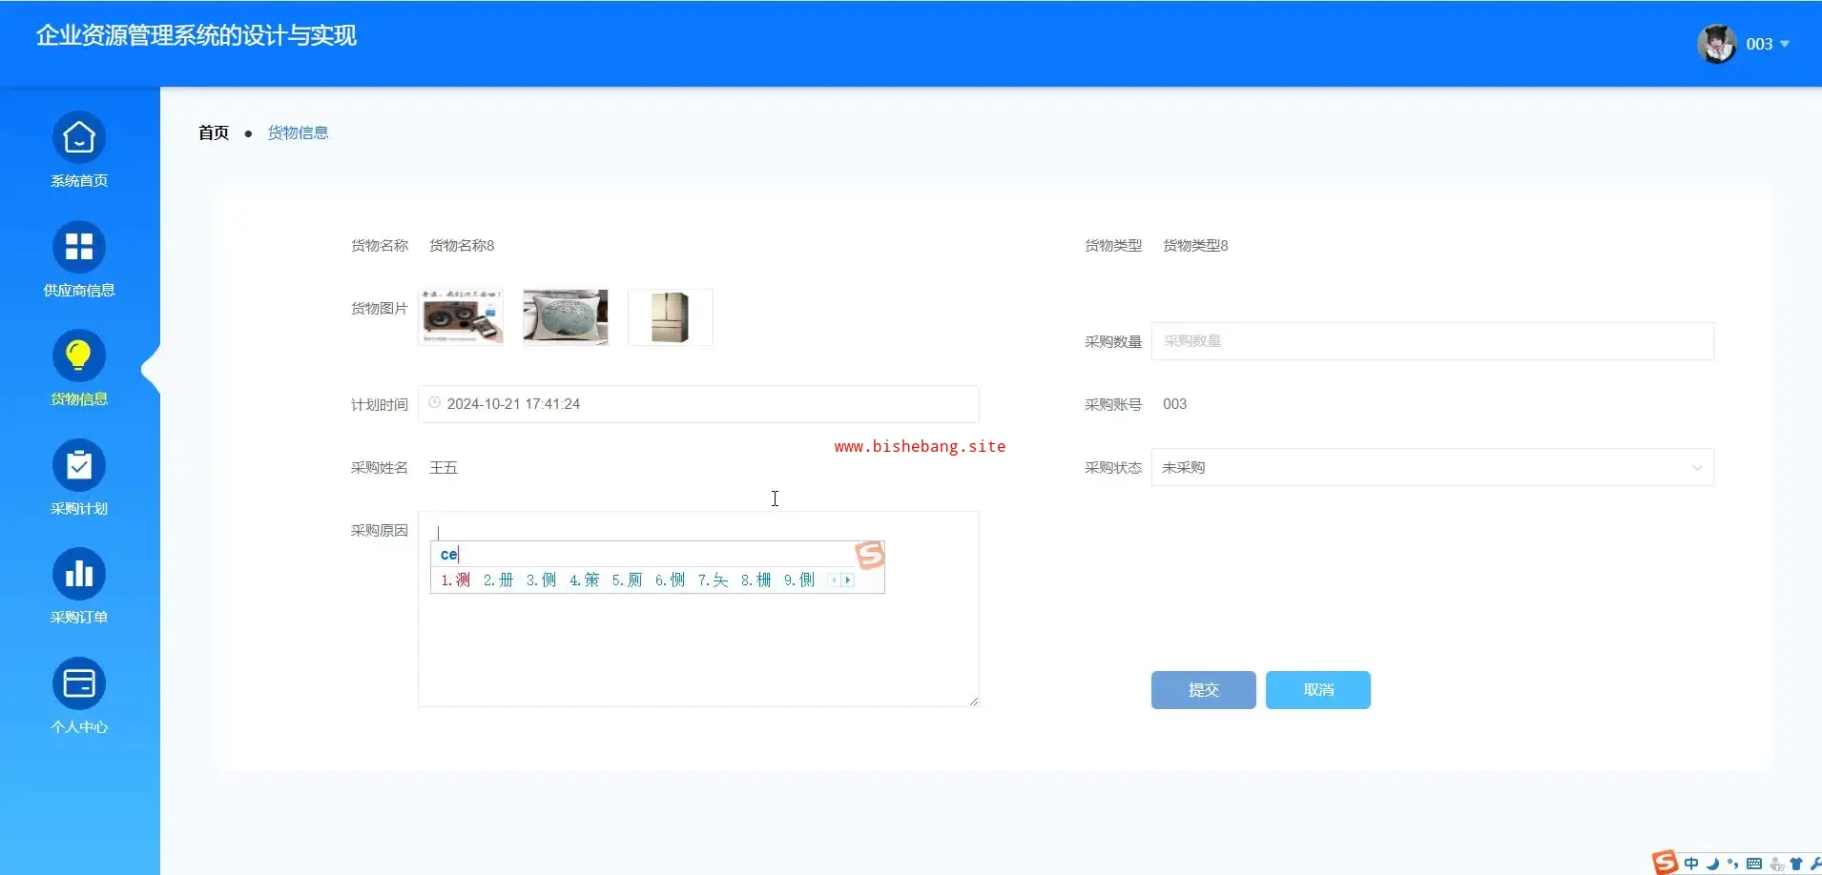Choose IME candidate 2.册
The image size is (1822, 875).
(x=498, y=580)
